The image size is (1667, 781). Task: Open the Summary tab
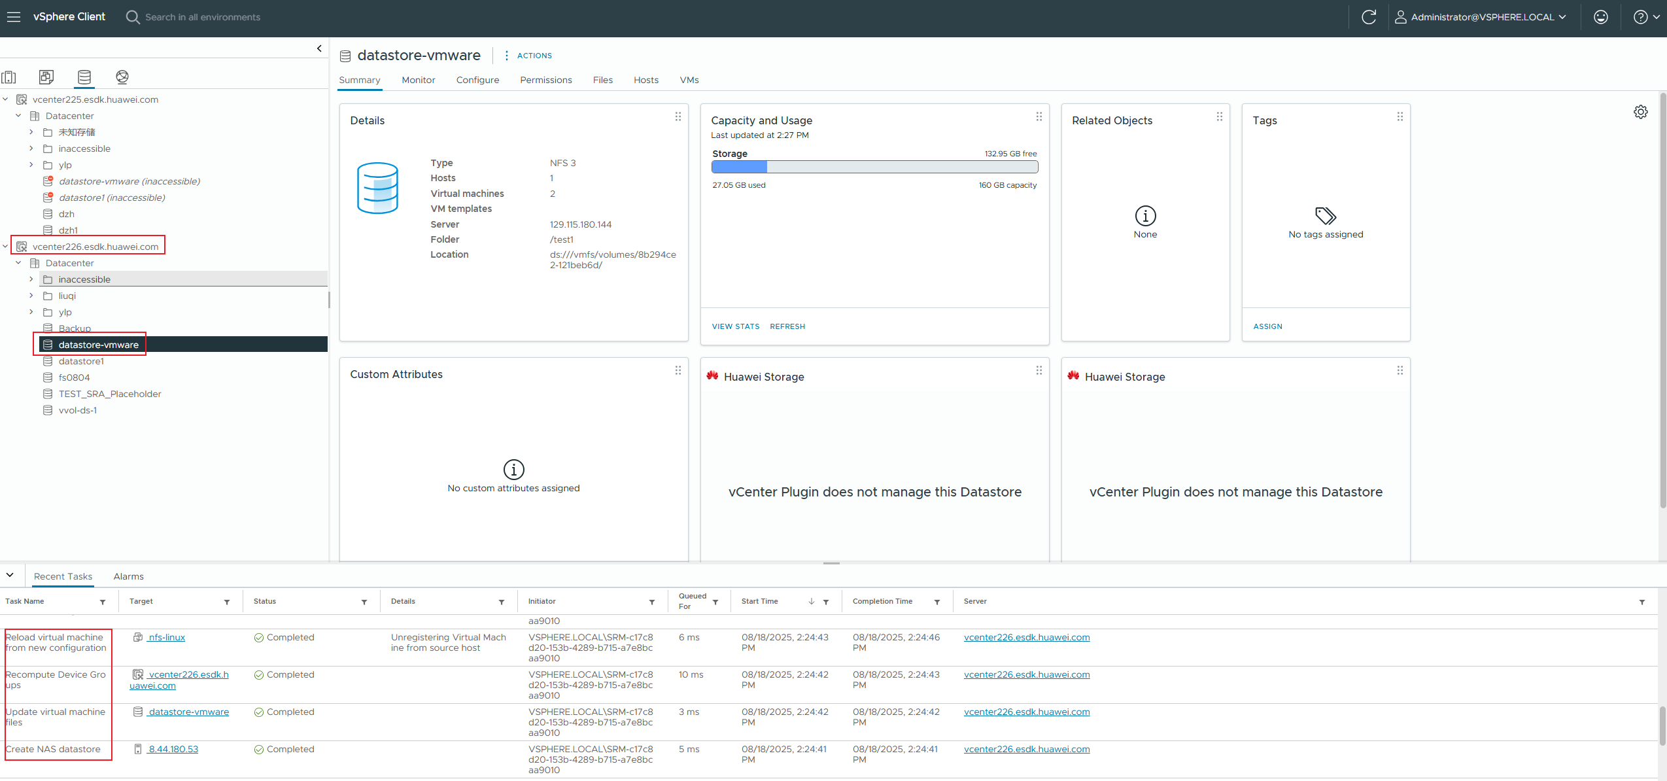(x=359, y=80)
